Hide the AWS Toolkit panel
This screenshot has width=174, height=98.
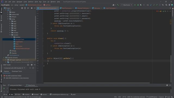(x=35, y=65)
